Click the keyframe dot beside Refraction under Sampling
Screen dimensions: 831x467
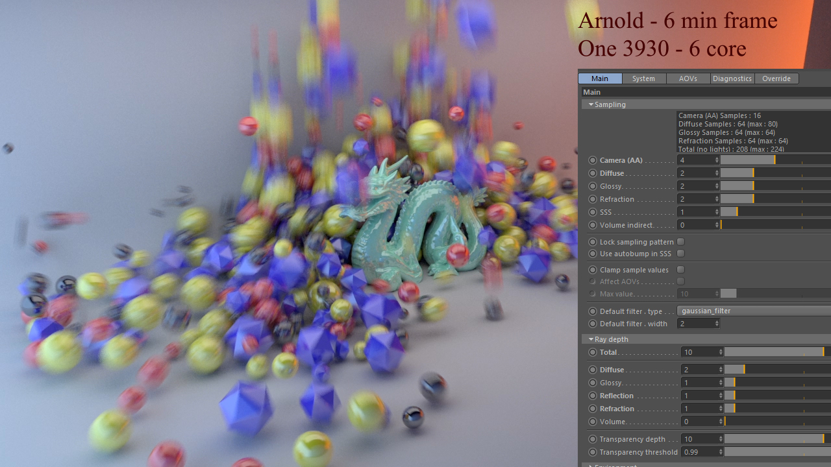pyautogui.click(x=593, y=199)
